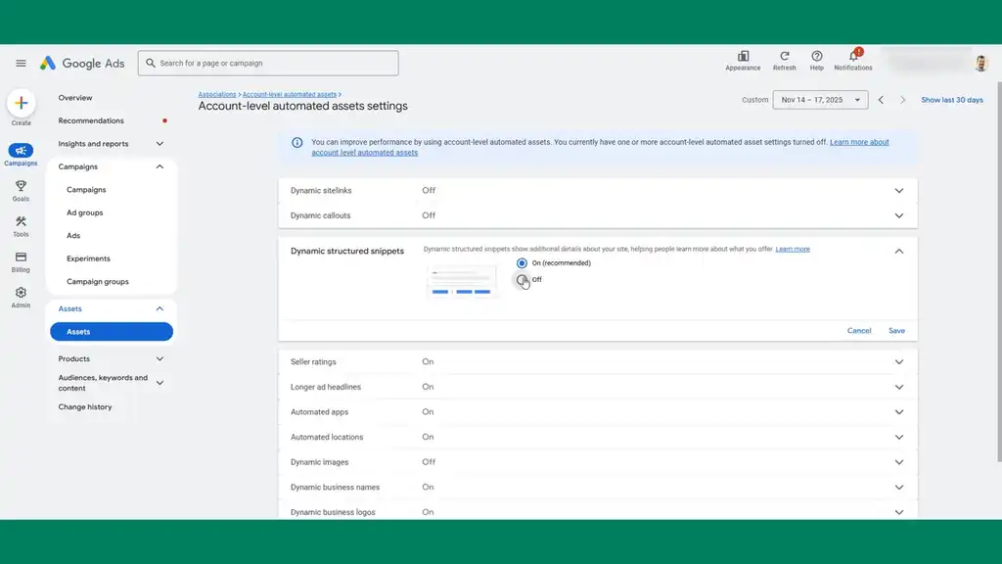Screen dimensions: 1002x564
Task: Switch to the Change history page
Action: click(87, 406)
